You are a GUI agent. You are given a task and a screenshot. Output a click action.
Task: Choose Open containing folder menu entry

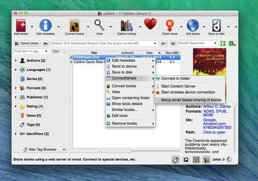[130, 98]
